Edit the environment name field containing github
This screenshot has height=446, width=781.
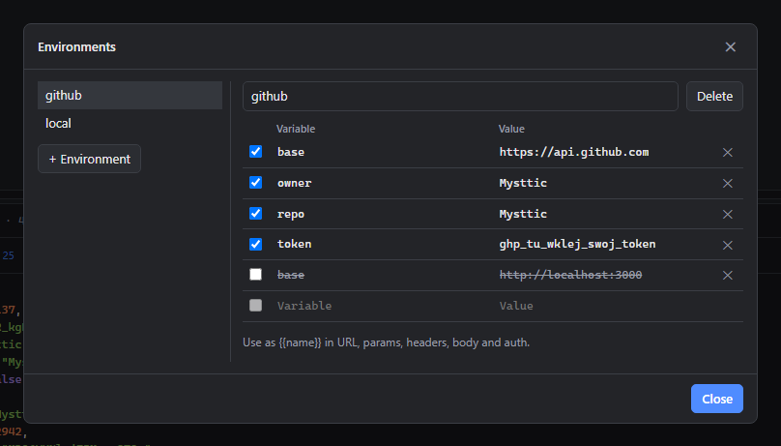[x=460, y=96]
